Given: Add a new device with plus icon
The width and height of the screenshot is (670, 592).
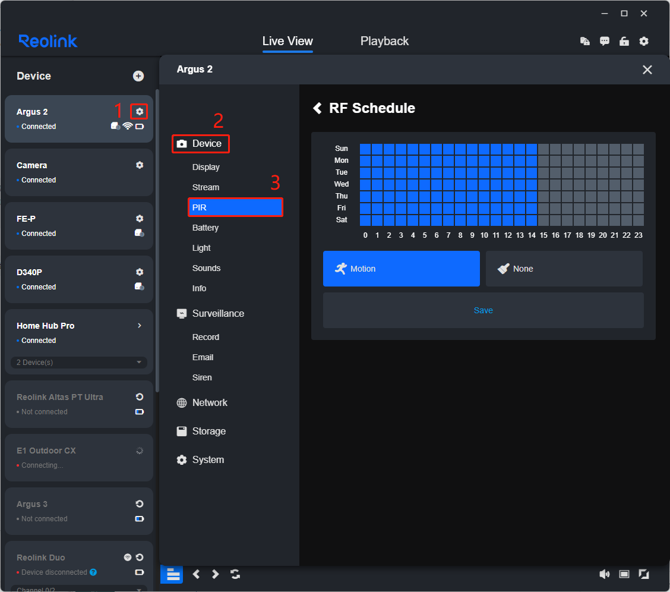Looking at the screenshot, I should point(138,76).
